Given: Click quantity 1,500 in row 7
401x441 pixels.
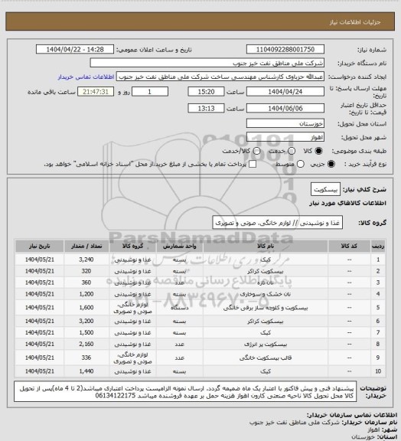Looking at the screenshot, I should point(86,332).
